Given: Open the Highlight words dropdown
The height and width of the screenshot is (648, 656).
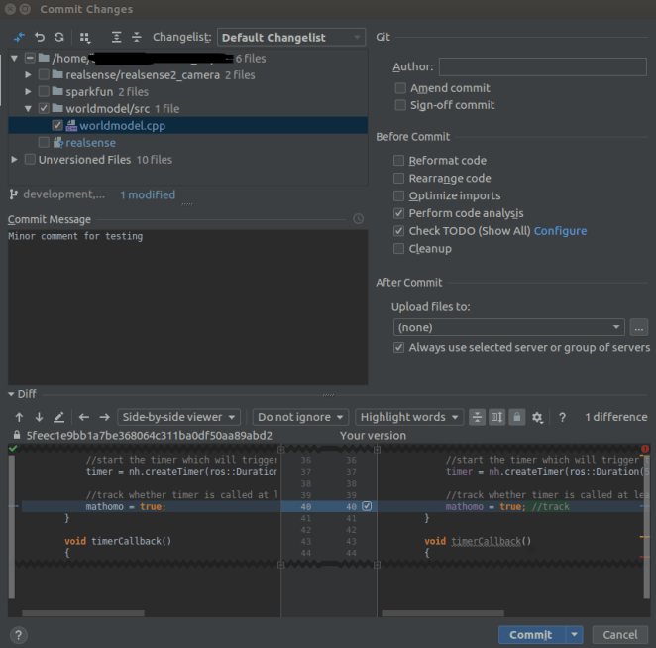Looking at the screenshot, I should [x=410, y=418].
